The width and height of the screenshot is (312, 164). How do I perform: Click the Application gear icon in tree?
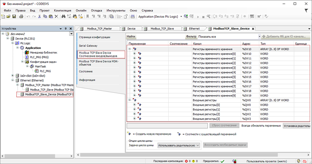pos(22,48)
